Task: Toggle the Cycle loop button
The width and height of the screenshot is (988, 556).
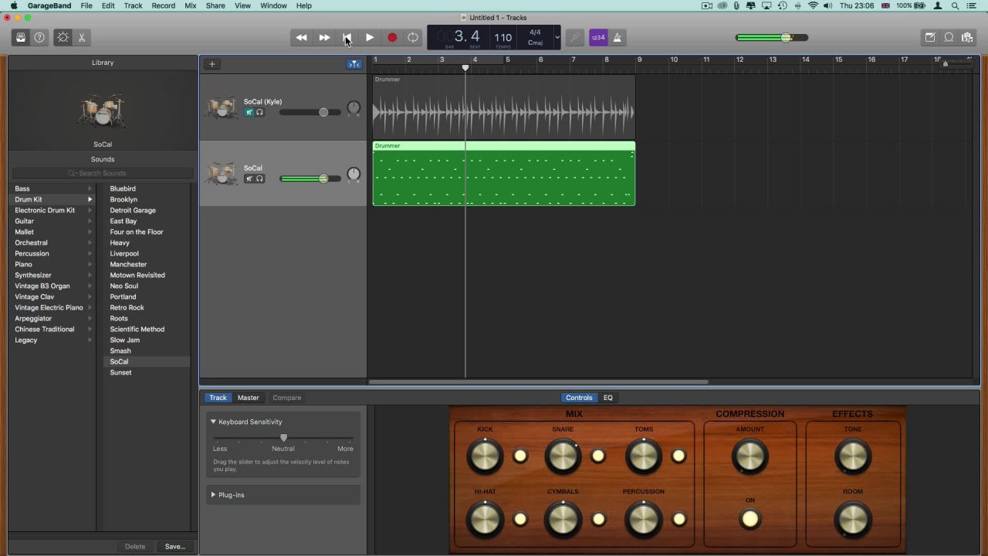Action: click(x=413, y=37)
